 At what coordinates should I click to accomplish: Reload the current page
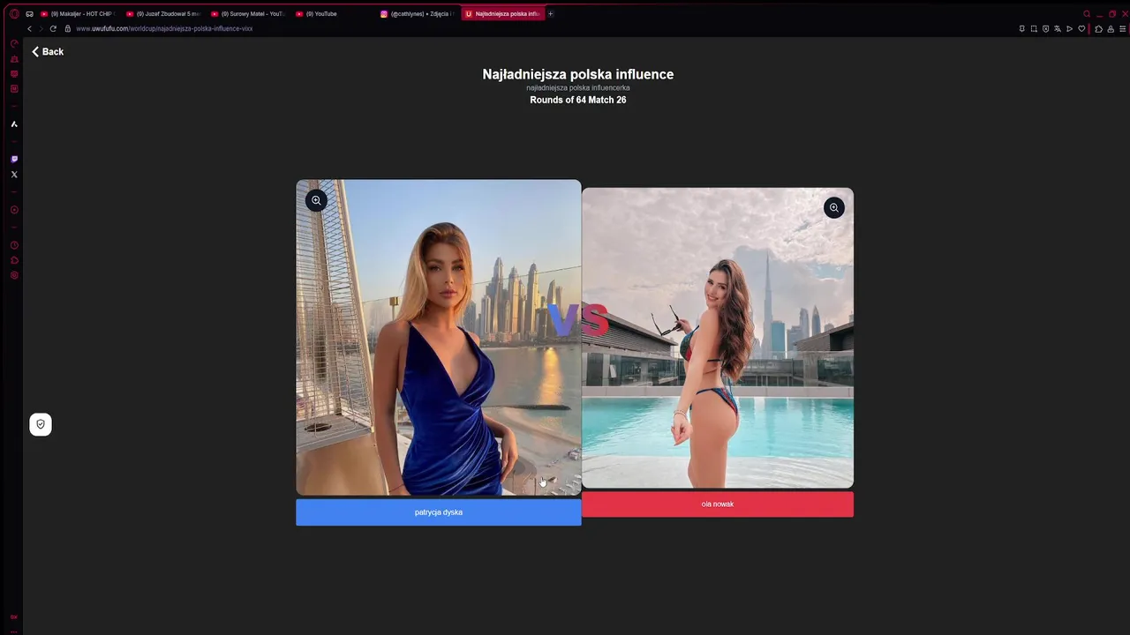click(x=53, y=28)
